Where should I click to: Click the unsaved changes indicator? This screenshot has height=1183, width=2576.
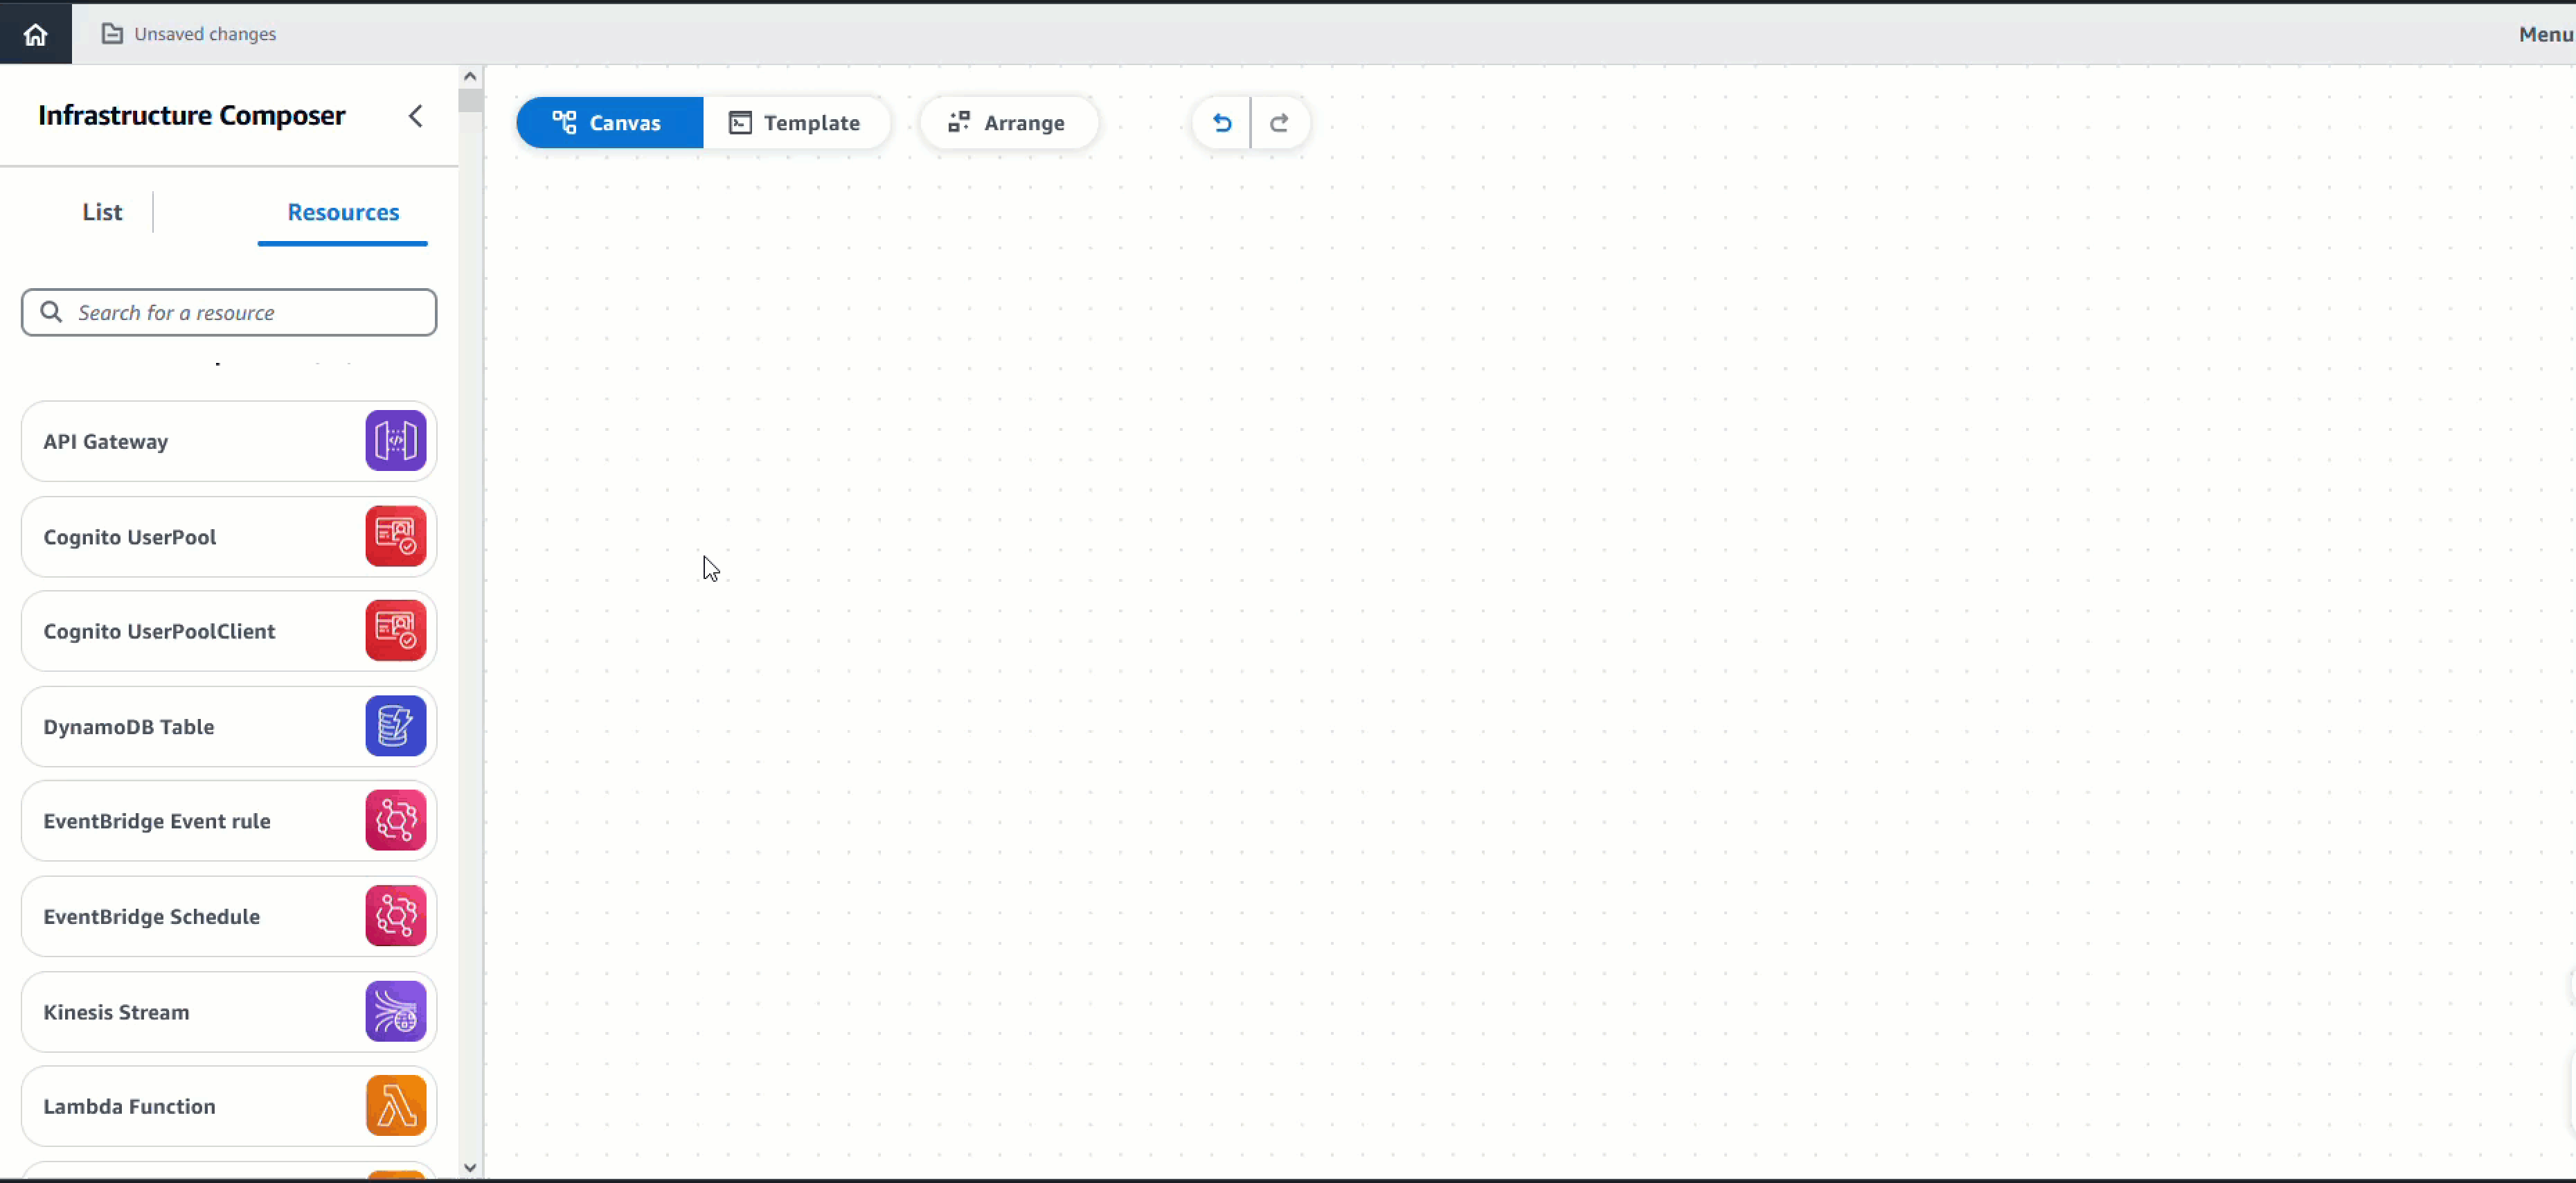[x=190, y=33]
